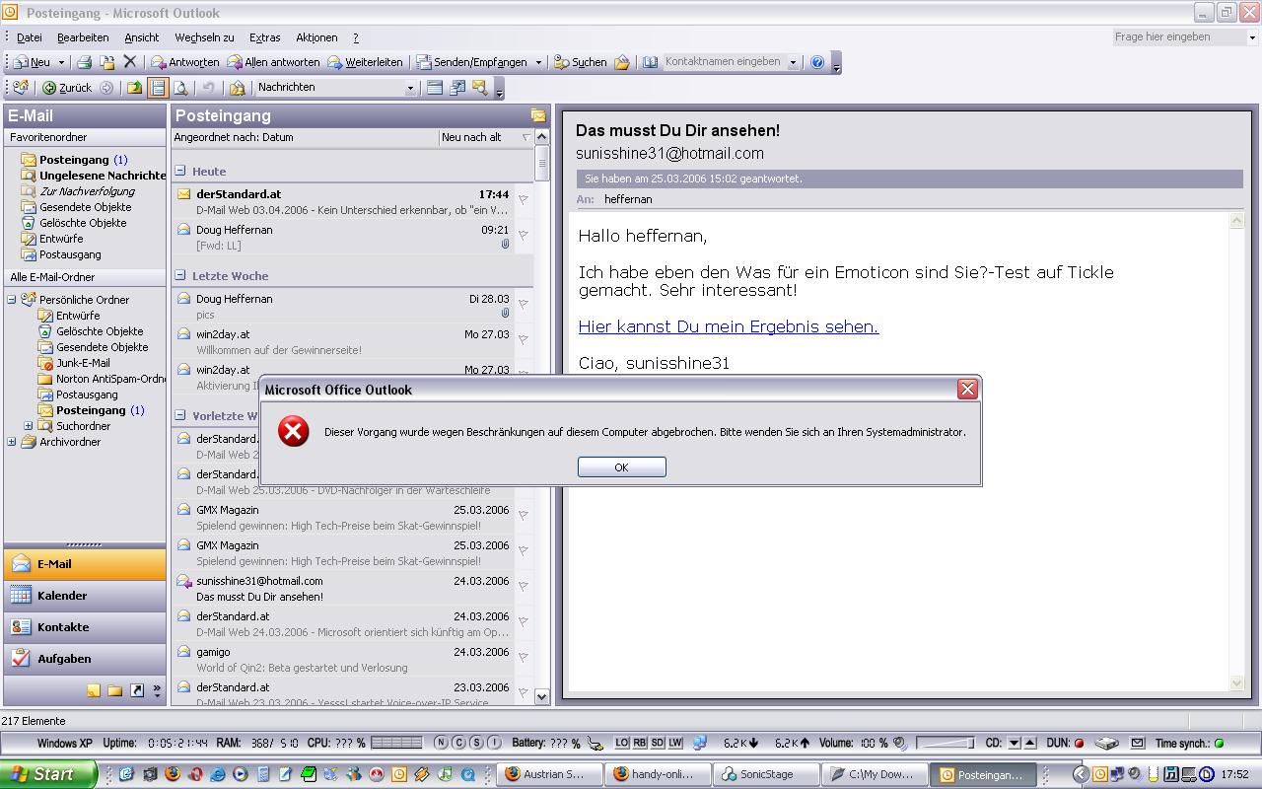Open shortcuts icon in navigation pane
1262x789 pixels.
tap(137, 690)
